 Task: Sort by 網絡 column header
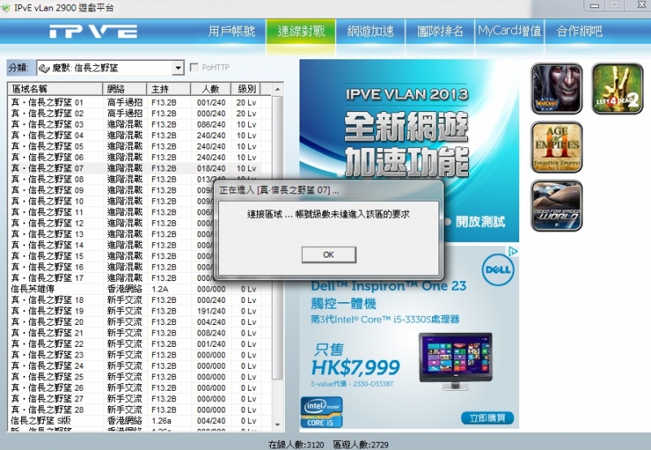pyautogui.click(x=125, y=89)
